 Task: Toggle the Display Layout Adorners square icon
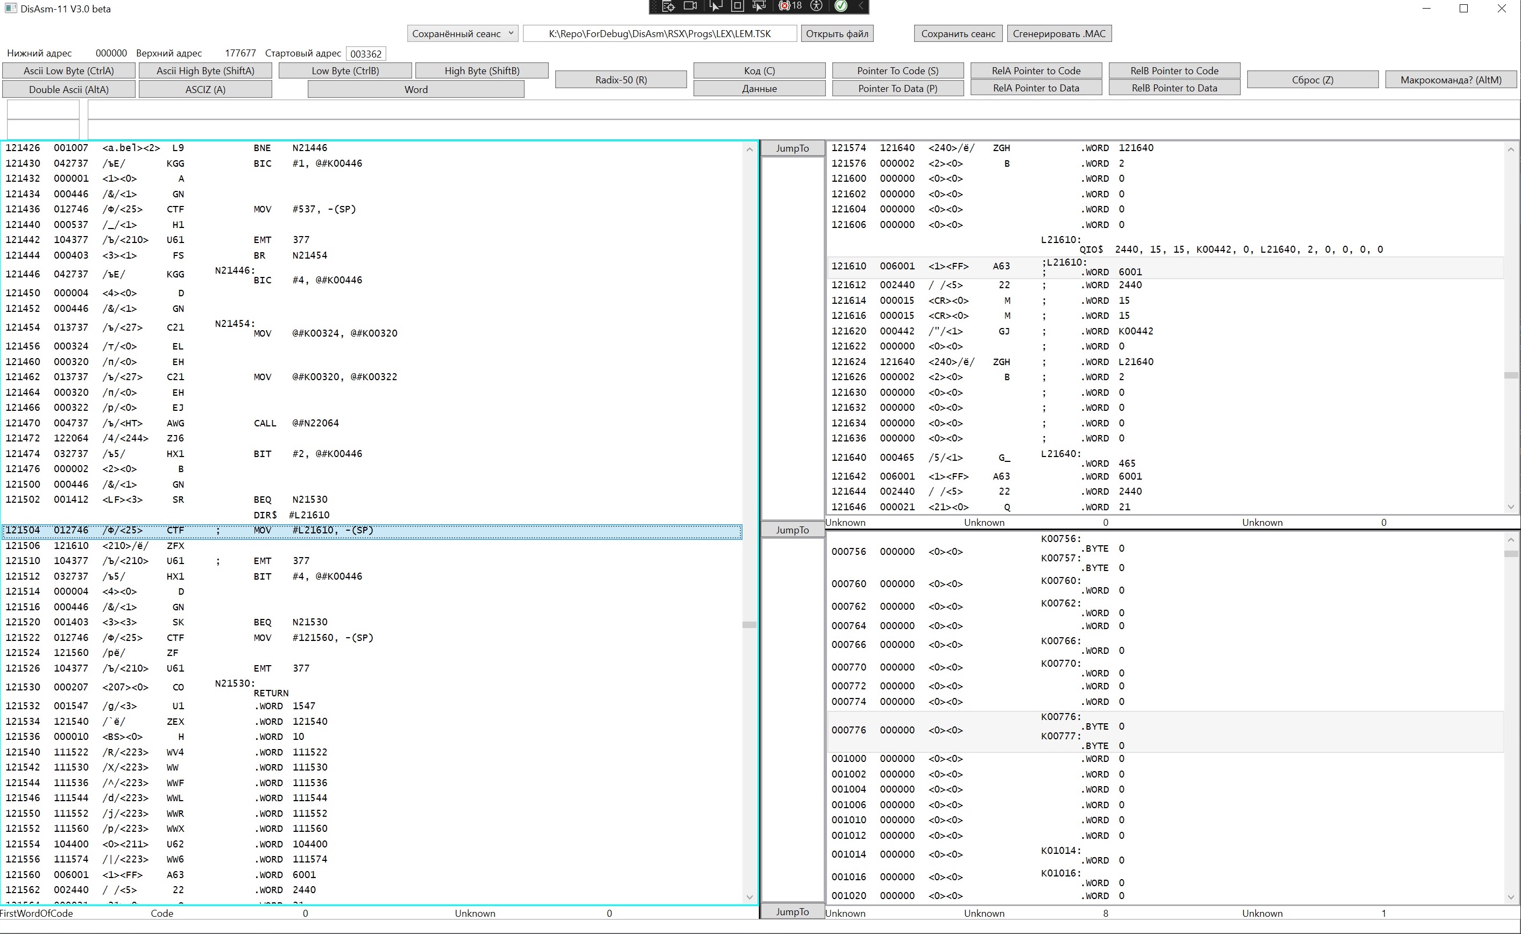tap(737, 6)
